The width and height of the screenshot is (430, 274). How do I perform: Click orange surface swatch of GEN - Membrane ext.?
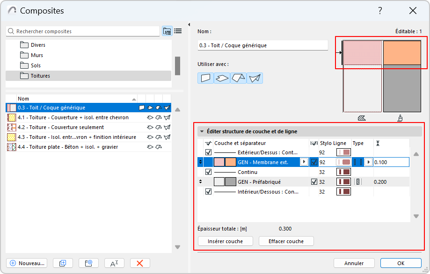click(x=230, y=162)
